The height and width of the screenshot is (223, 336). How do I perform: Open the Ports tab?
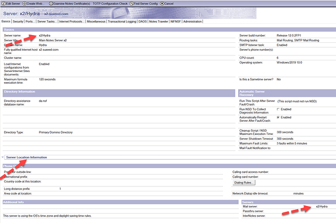pos(30,21)
